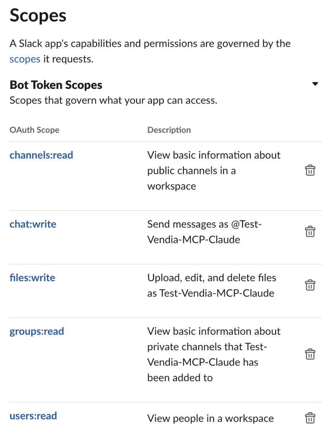
Task: Remove chat:write scope using its trash icon
Action: coord(310,231)
